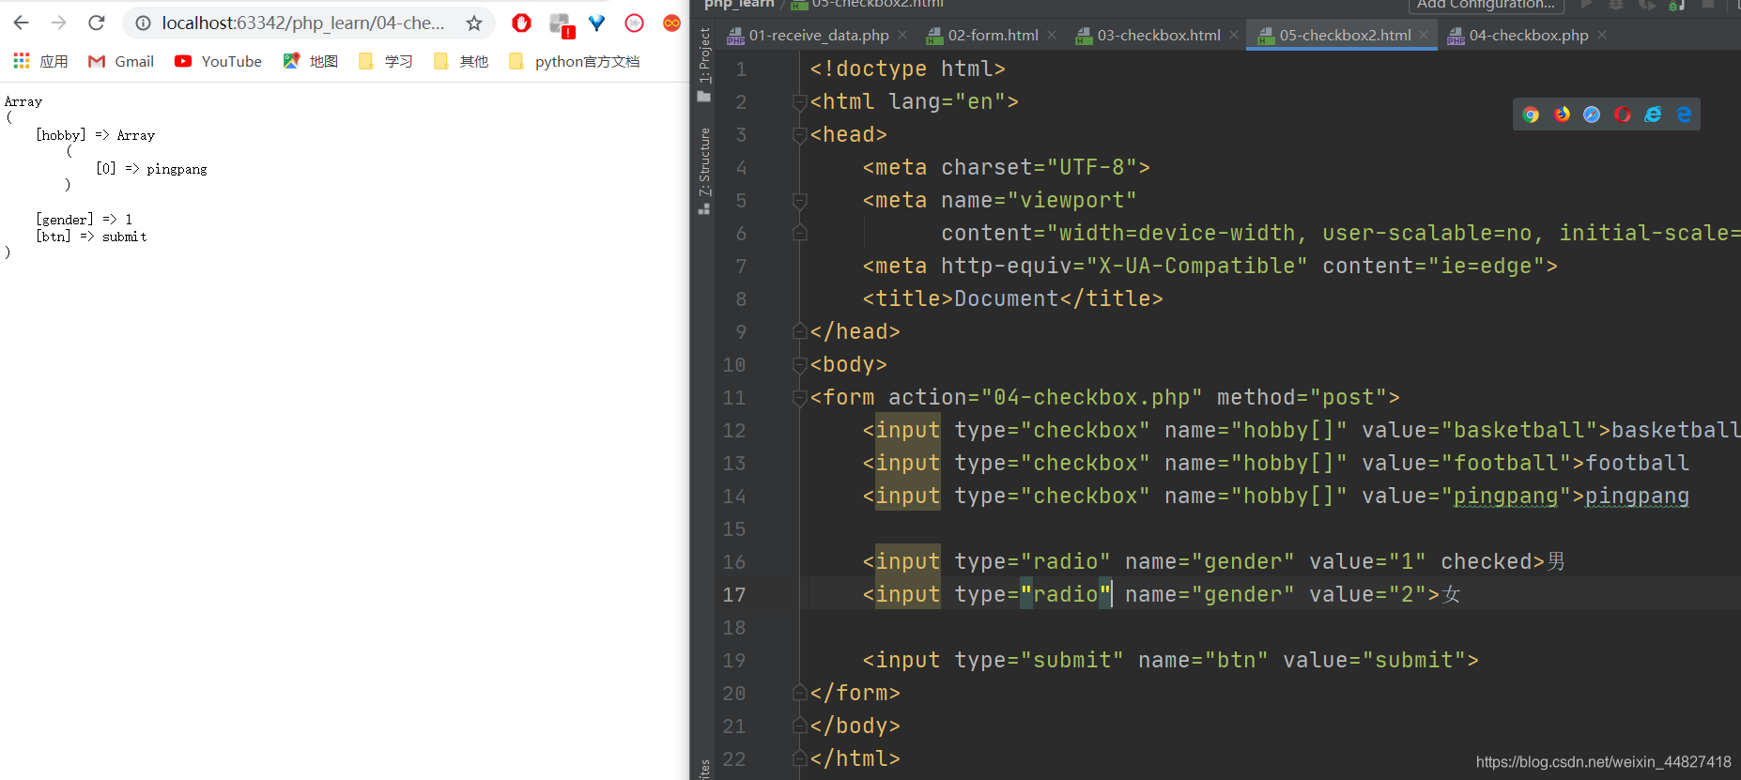The image size is (1741, 780).
Task: Click the "radio" type on line 17
Action: click(x=1066, y=595)
